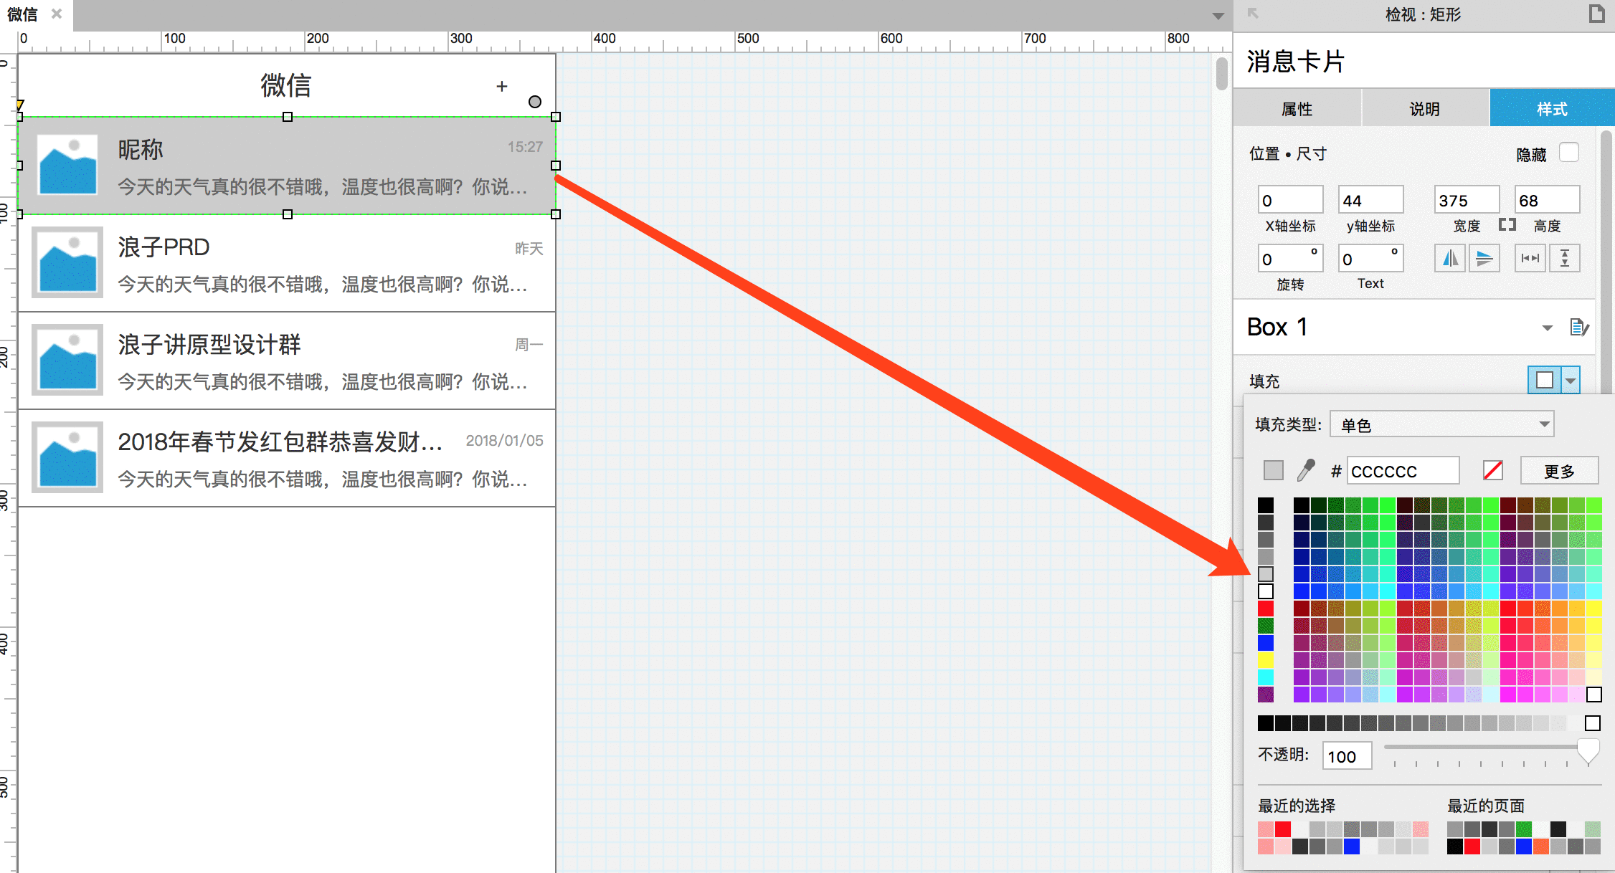
Task: Click the 不透明 value input field
Action: [1347, 756]
